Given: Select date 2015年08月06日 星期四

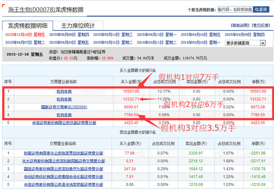Looking at the screenshot, I should [69, 34].
